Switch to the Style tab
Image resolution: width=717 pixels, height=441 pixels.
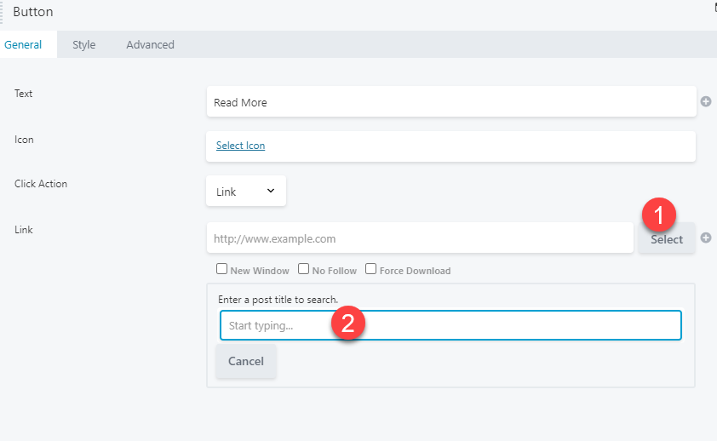(84, 45)
